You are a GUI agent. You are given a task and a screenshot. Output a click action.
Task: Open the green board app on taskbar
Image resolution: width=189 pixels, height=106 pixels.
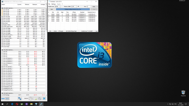22,104
